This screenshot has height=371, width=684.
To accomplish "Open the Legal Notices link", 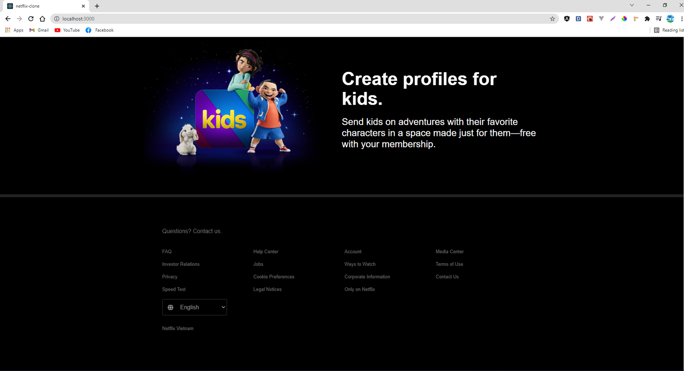I will [268, 289].
